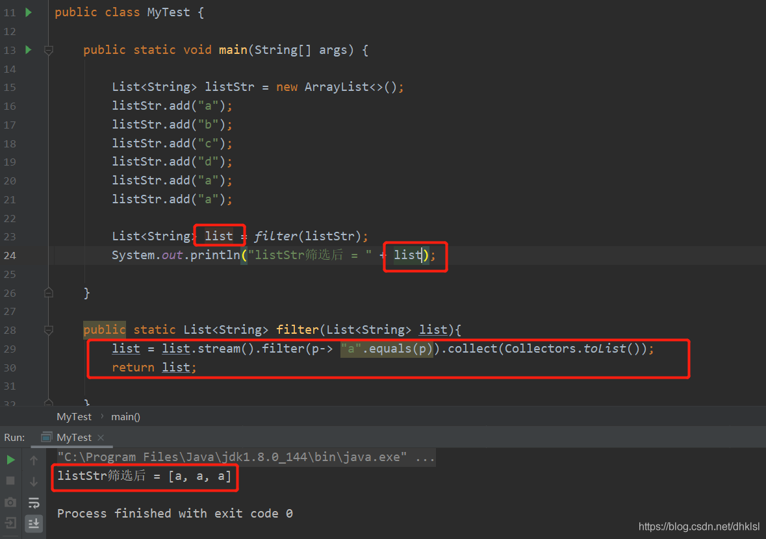Click the java.exe command line in console
Viewport: 766px width, 539px height.
click(x=246, y=457)
